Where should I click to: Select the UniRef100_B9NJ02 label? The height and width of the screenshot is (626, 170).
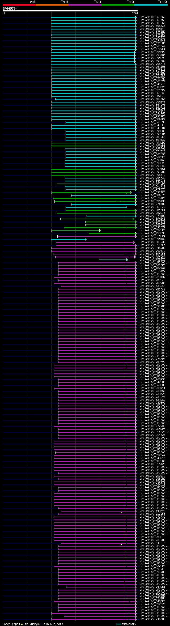(x=152, y=239)
